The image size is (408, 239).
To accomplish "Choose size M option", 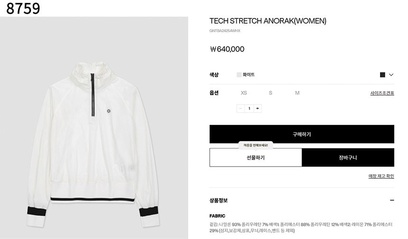I will tap(297, 93).
